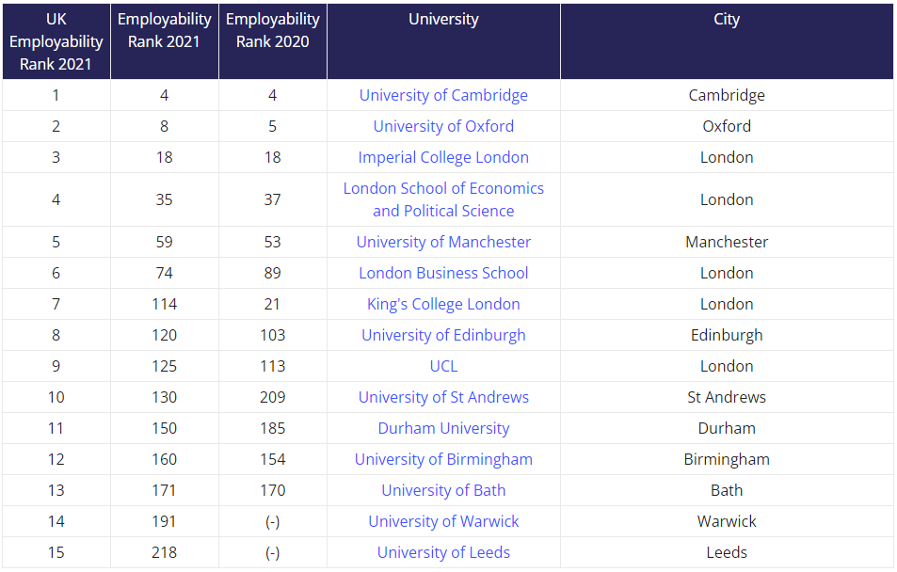The height and width of the screenshot is (572, 897).
Task: Open the University of Manchester link
Action: click(443, 242)
